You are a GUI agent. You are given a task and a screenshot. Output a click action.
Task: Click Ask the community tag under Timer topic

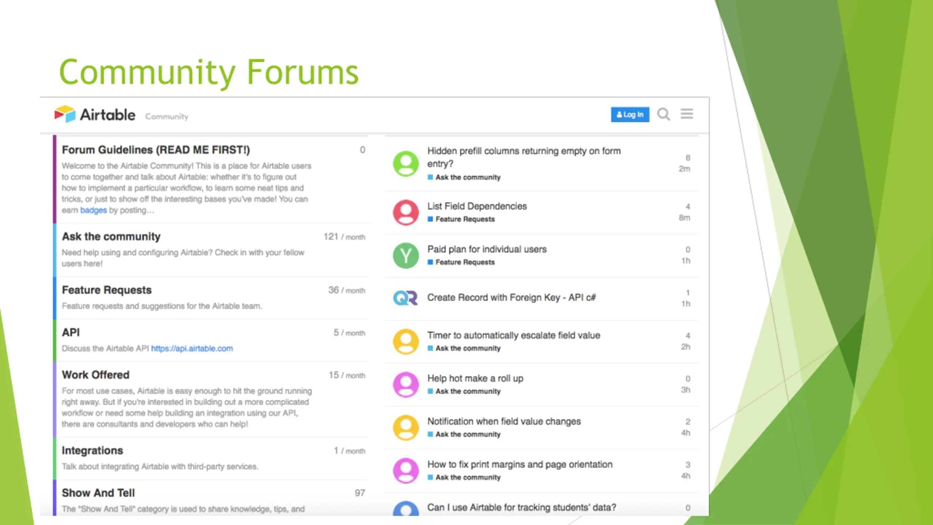[464, 348]
